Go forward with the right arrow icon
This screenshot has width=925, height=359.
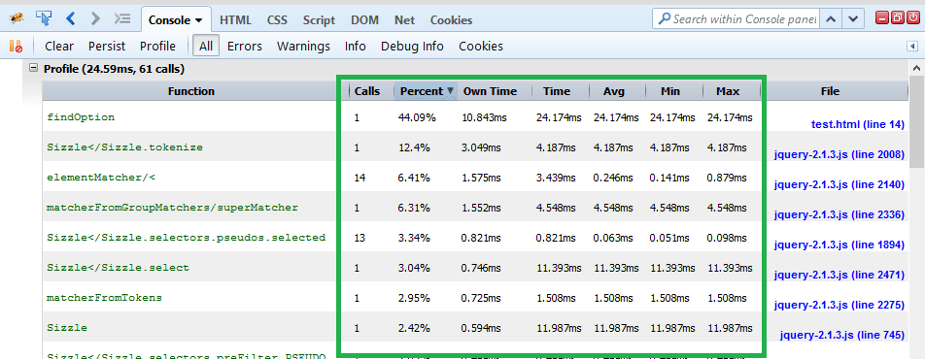tap(95, 18)
